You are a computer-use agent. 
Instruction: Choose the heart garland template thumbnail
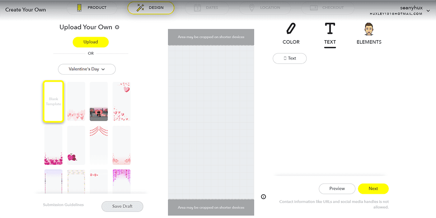pyautogui.click(x=99, y=145)
